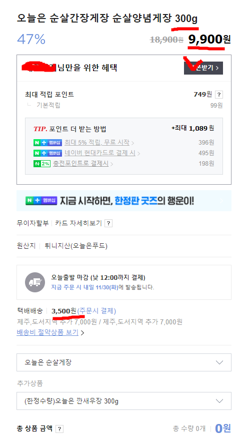243x441 pixels.
Task: Click the 무이자할부 text
Action: click(32, 223)
